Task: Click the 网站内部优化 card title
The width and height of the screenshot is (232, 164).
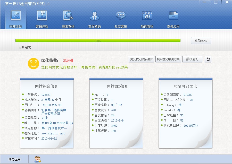Action: click(185, 86)
